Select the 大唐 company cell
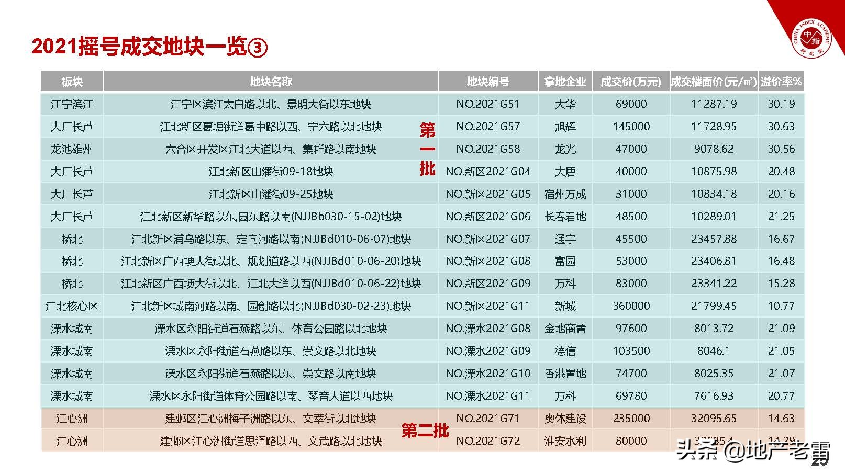Image resolution: width=845 pixels, height=475 pixels. (x=565, y=172)
